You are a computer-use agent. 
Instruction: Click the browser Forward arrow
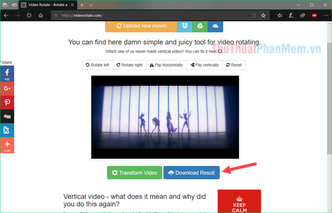[x=17, y=15]
